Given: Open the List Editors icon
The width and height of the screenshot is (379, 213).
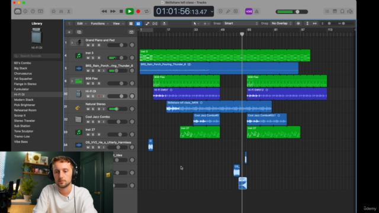Looking at the screenshot, I should [327, 11].
